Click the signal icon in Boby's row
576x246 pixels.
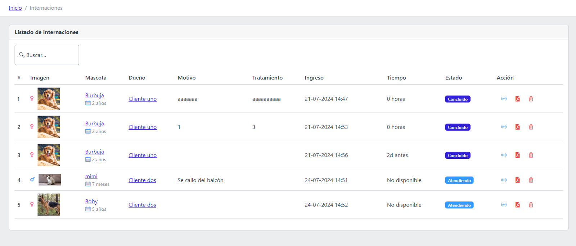504,205
